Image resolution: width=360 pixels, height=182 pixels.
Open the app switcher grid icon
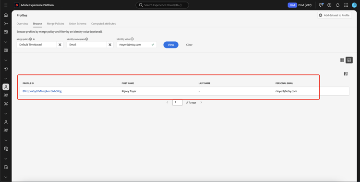pyautogui.click(x=346, y=5)
